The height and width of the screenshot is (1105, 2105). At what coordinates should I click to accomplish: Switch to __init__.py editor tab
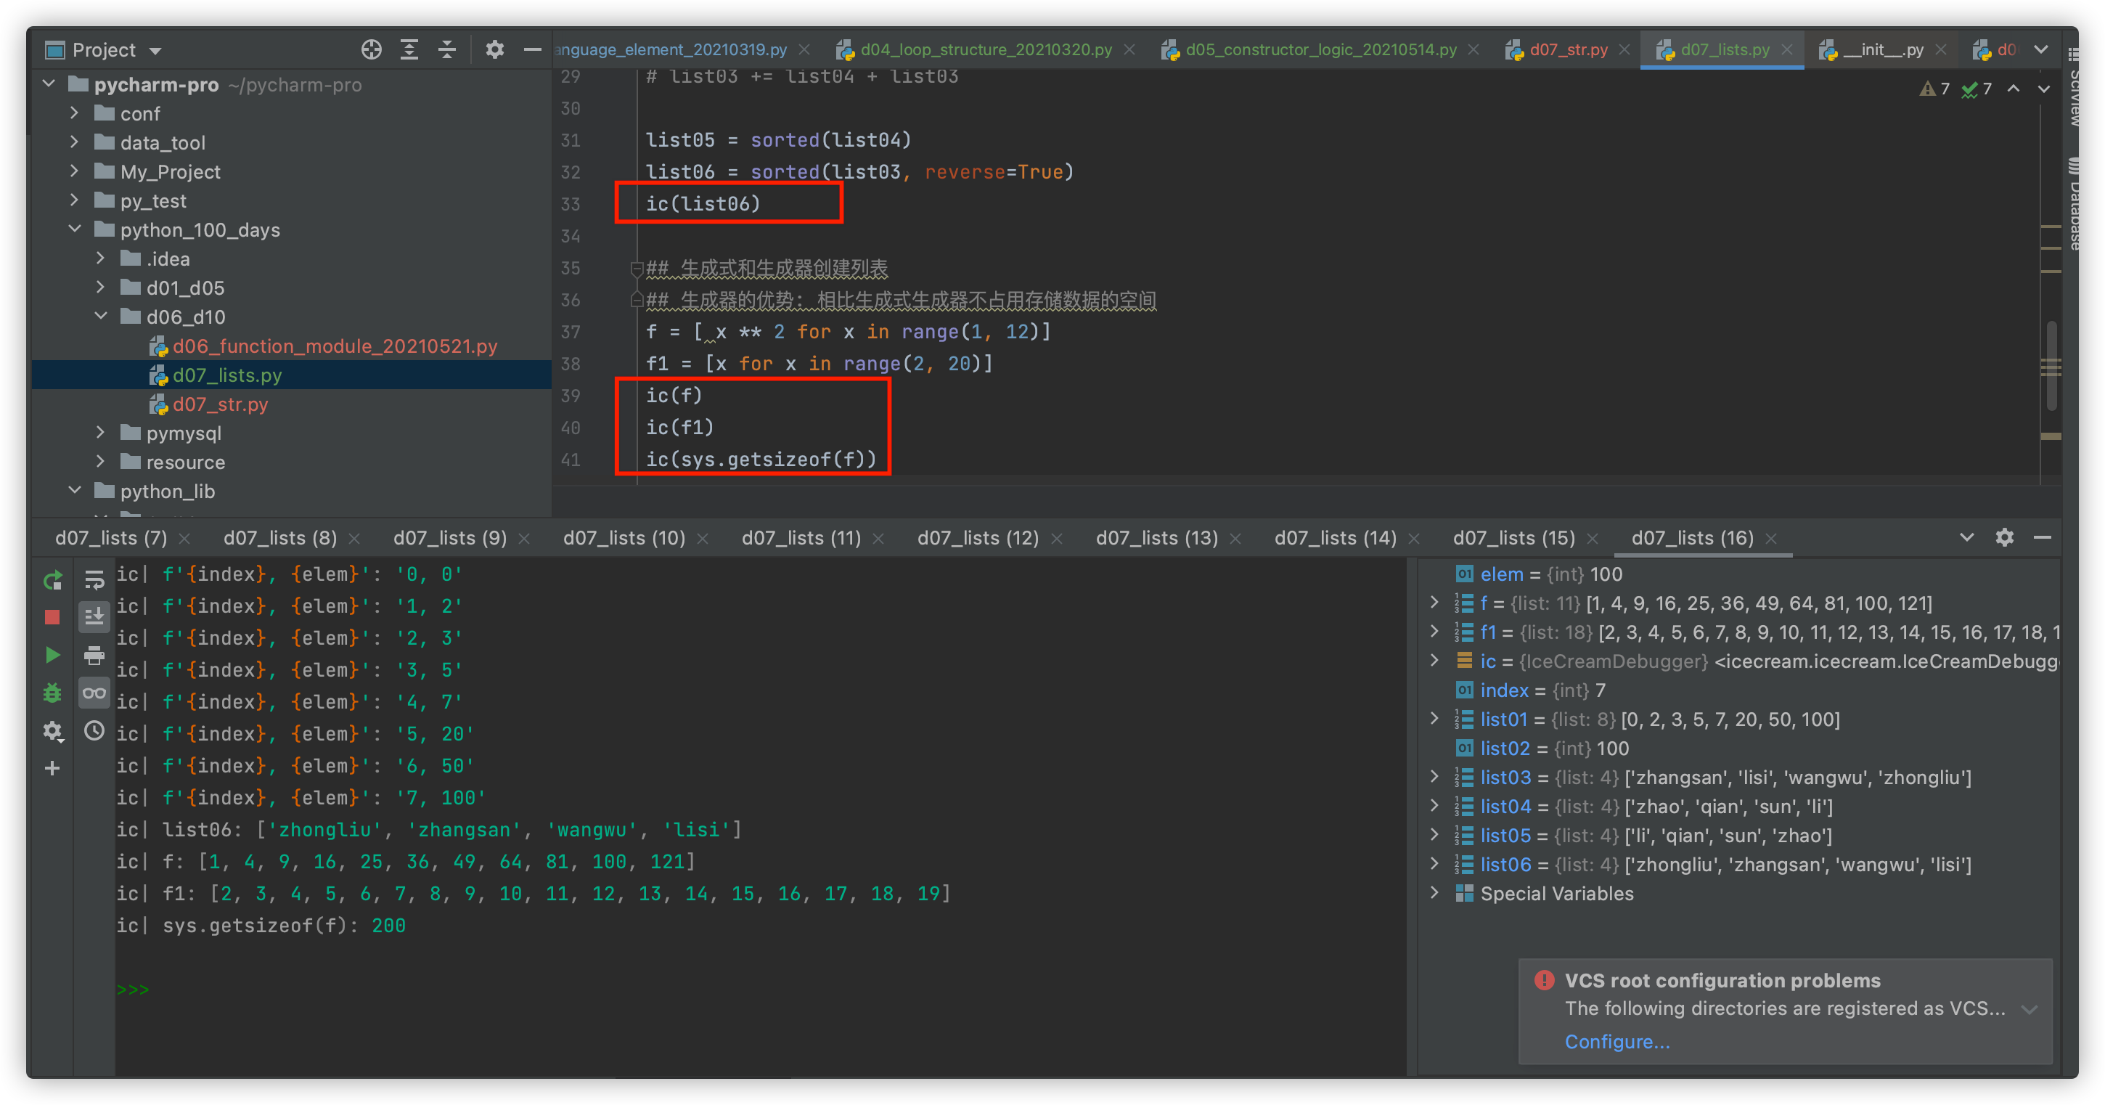coord(1883,49)
